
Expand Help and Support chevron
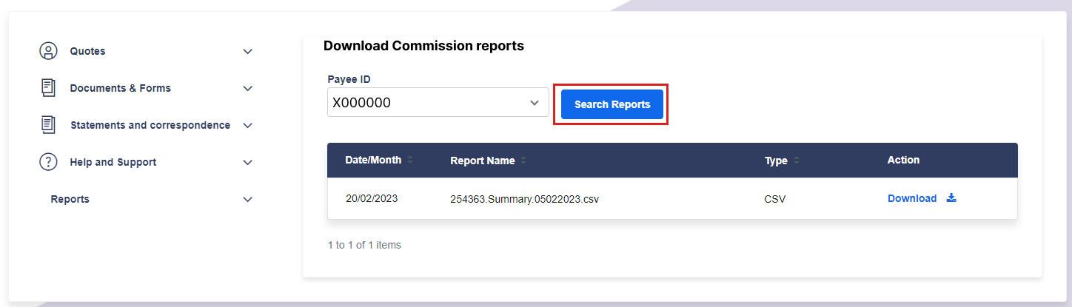click(x=248, y=163)
